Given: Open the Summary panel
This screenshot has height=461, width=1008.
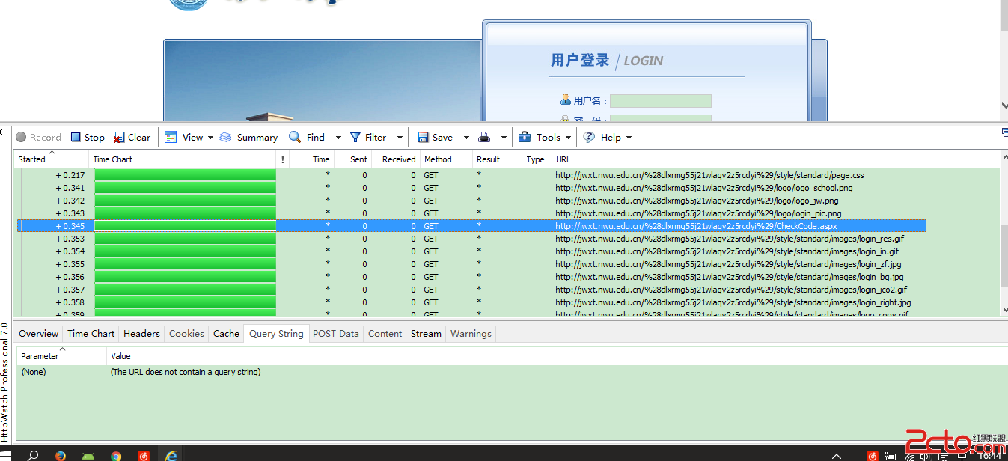Looking at the screenshot, I should coord(248,137).
